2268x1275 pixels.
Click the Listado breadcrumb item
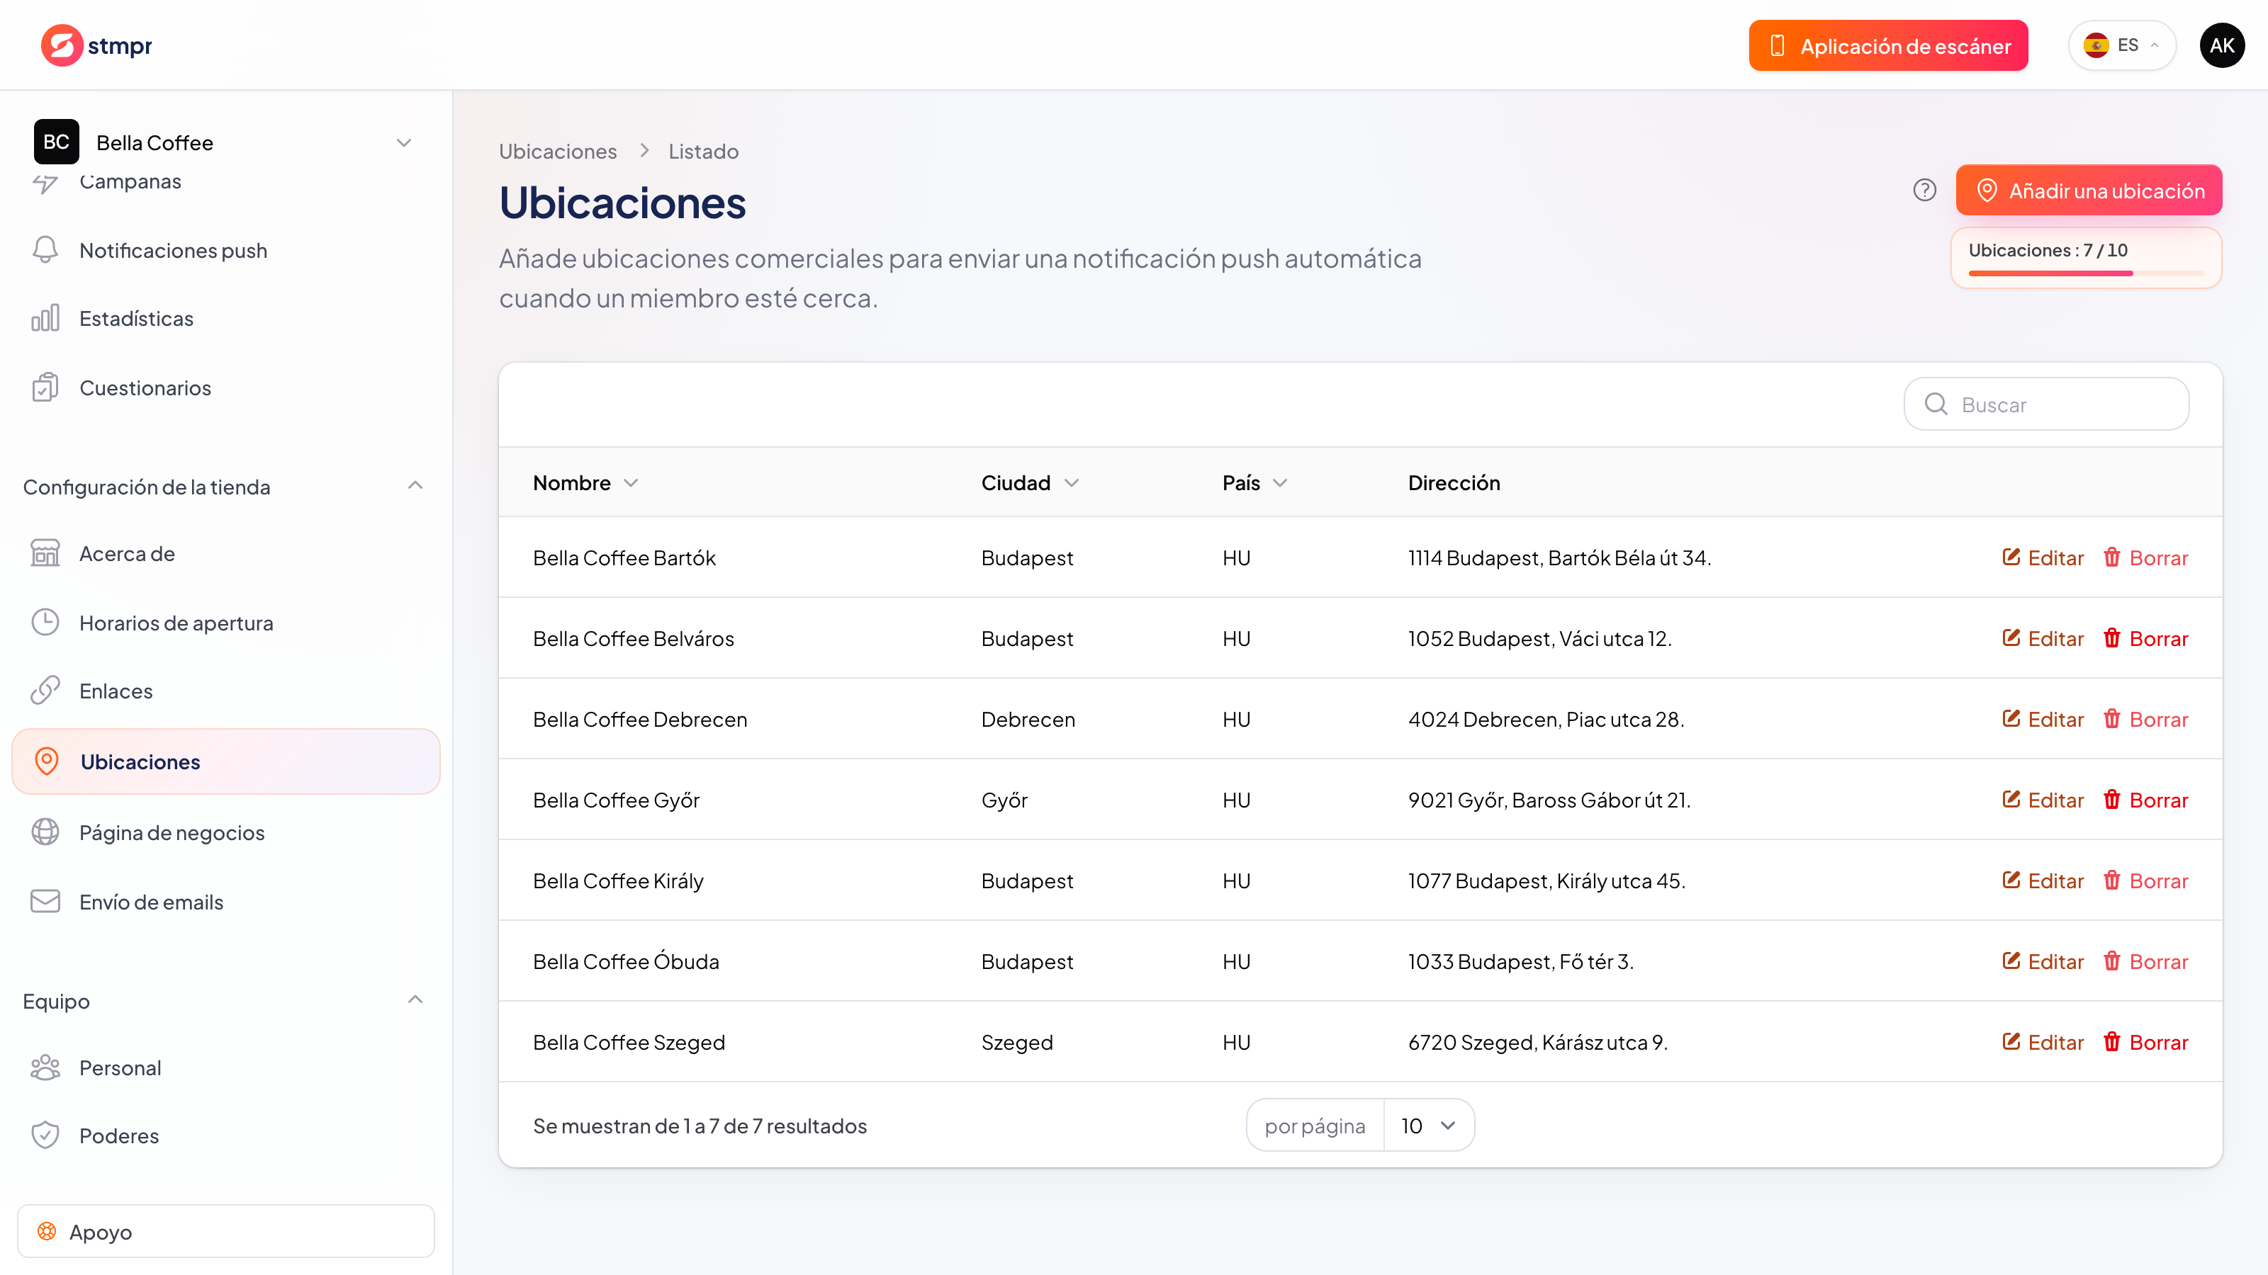point(702,152)
